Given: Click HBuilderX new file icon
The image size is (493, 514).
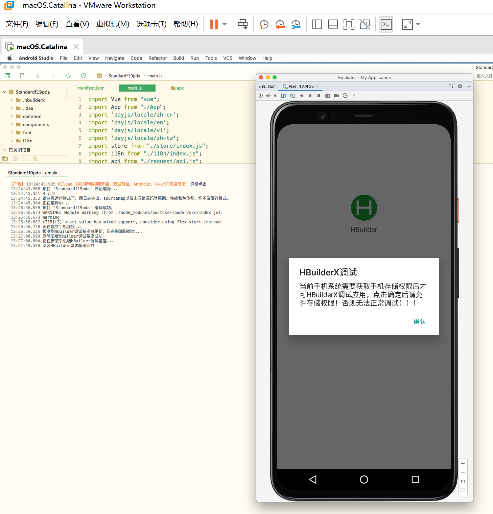Looking at the screenshot, I should (x=7, y=76).
